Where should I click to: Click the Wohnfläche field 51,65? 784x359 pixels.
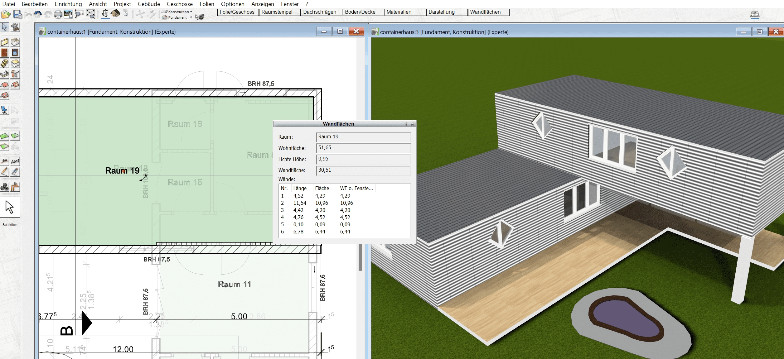pyautogui.click(x=363, y=148)
